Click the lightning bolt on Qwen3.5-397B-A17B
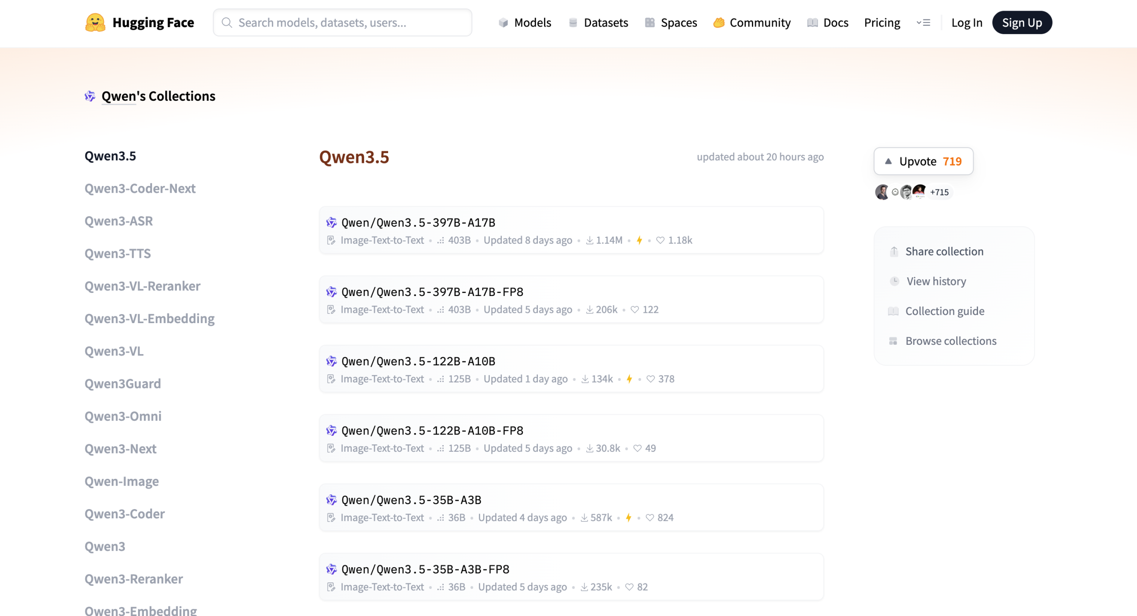This screenshot has width=1137, height=616. click(639, 240)
